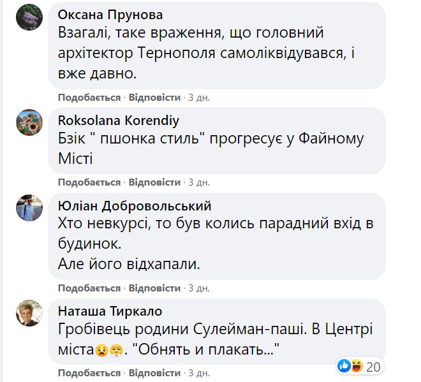421x382 pixels.
Task: Click Юліан Добровольський's profile avatar
Action: pyautogui.click(x=29, y=208)
